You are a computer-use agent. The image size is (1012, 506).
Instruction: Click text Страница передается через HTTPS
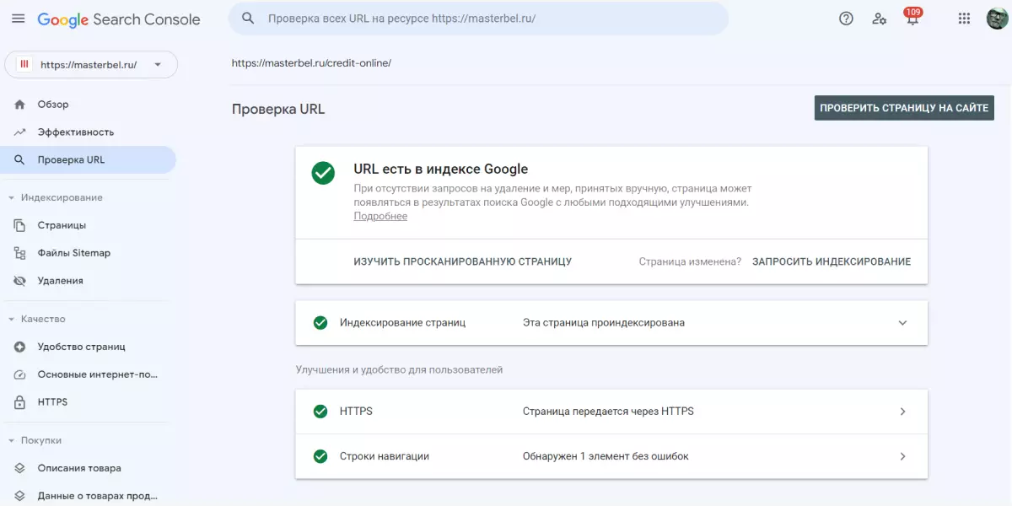tap(608, 412)
